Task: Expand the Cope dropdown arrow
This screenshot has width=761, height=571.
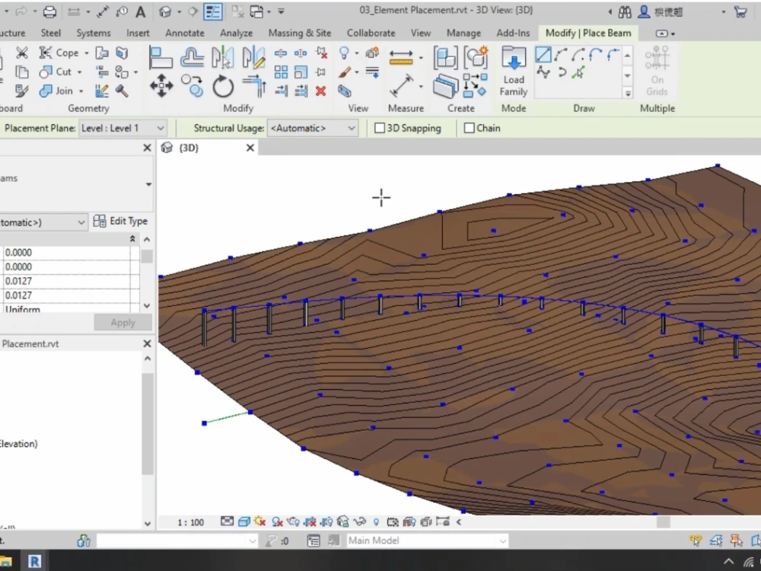Action: tap(87, 53)
